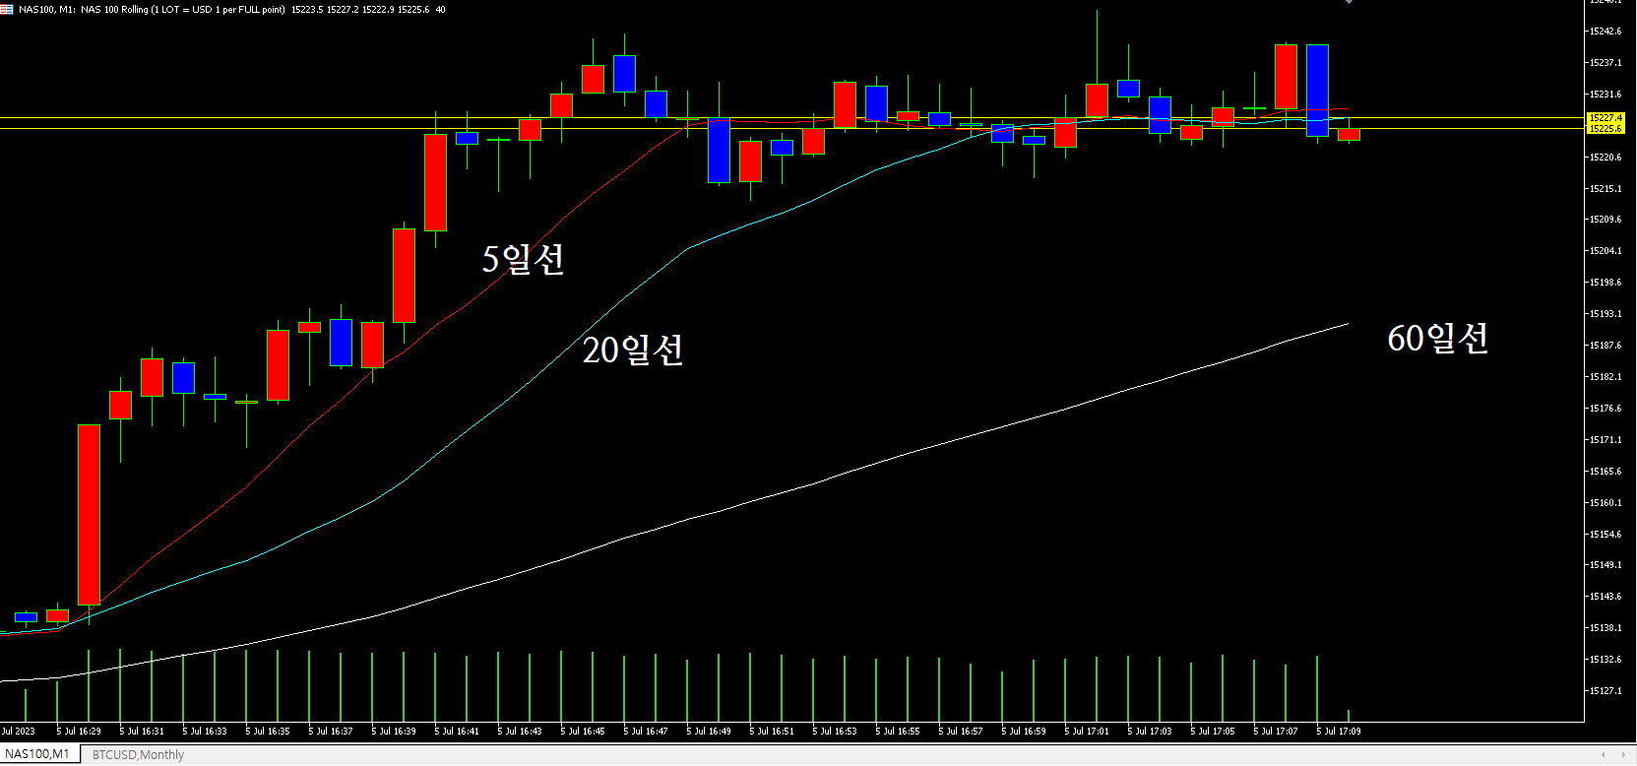The width and height of the screenshot is (1637, 766).
Task: Click the 15231.6 price scale label
Action: tap(1606, 95)
